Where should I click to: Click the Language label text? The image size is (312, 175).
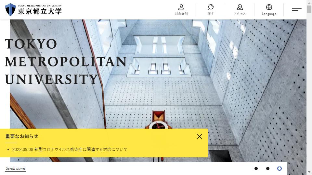point(269,14)
